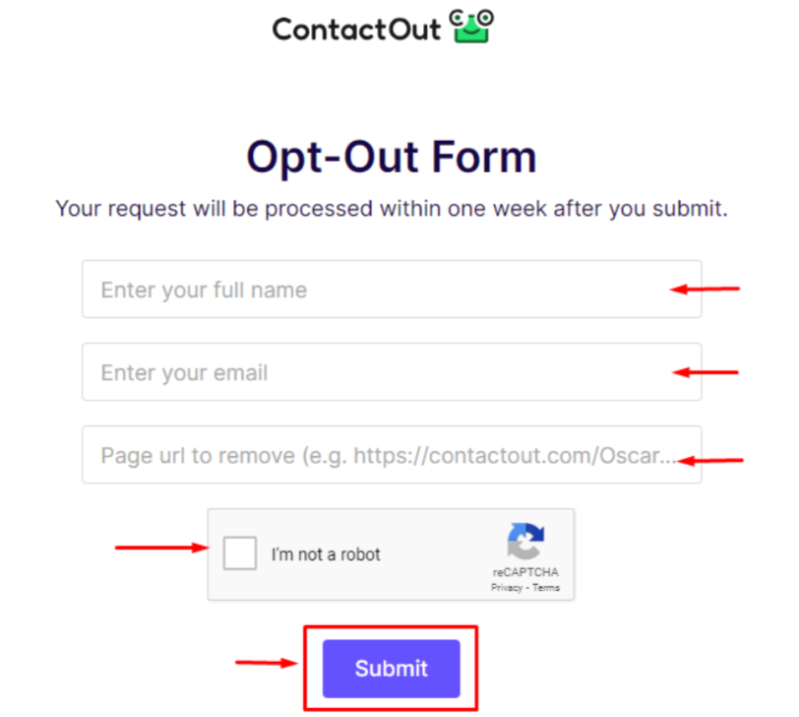This screenshot has height=717, width=799.
Task: Enable the reCAPTCHA verification checkbox
Action: pos(239,553)
